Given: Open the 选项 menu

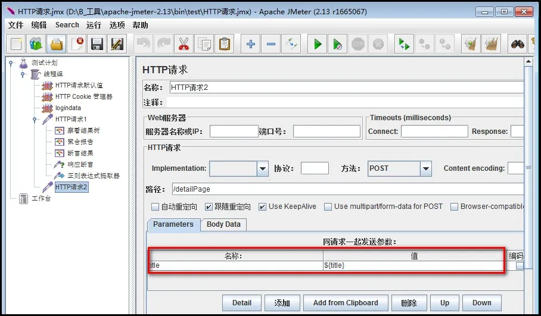Looking at the screenshot, I should [x=117, y=25].
